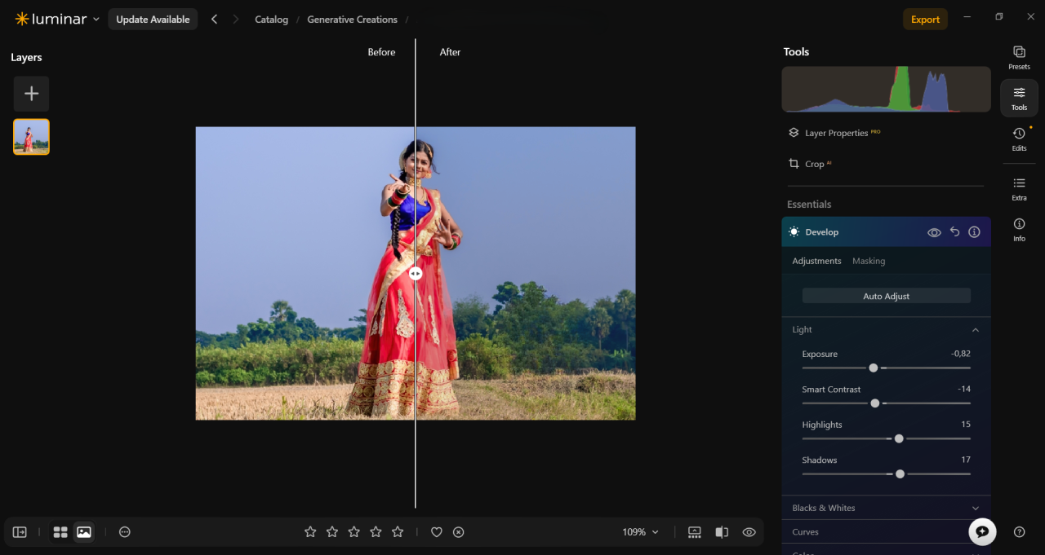Select the Highlights value 15
The height and width of the screenshot is (555, 1045).
coord(965,425)
